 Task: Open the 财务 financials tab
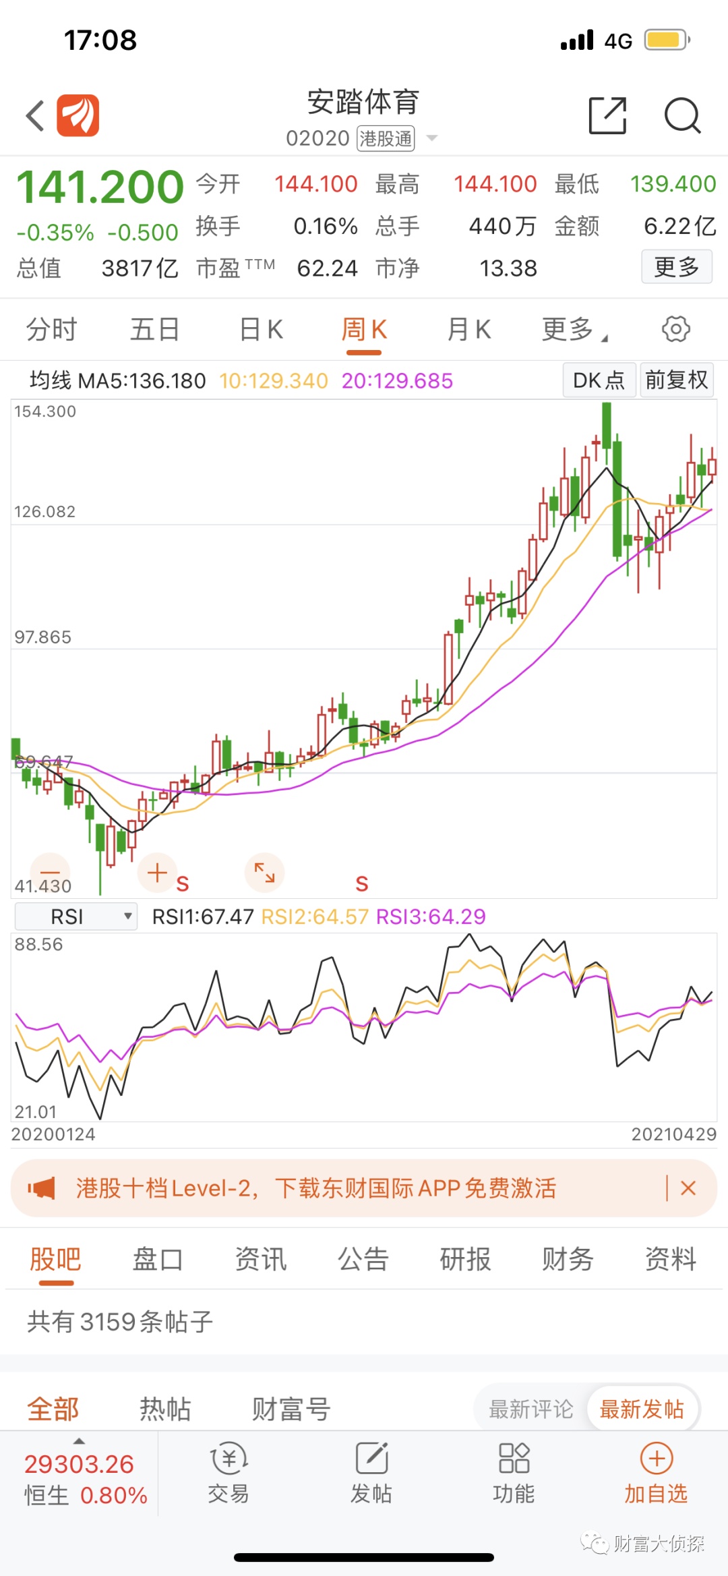coord(568,1259)
